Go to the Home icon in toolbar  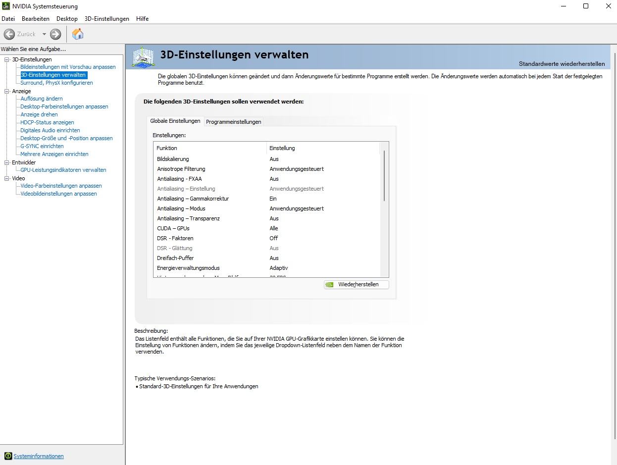click(78, 34)
